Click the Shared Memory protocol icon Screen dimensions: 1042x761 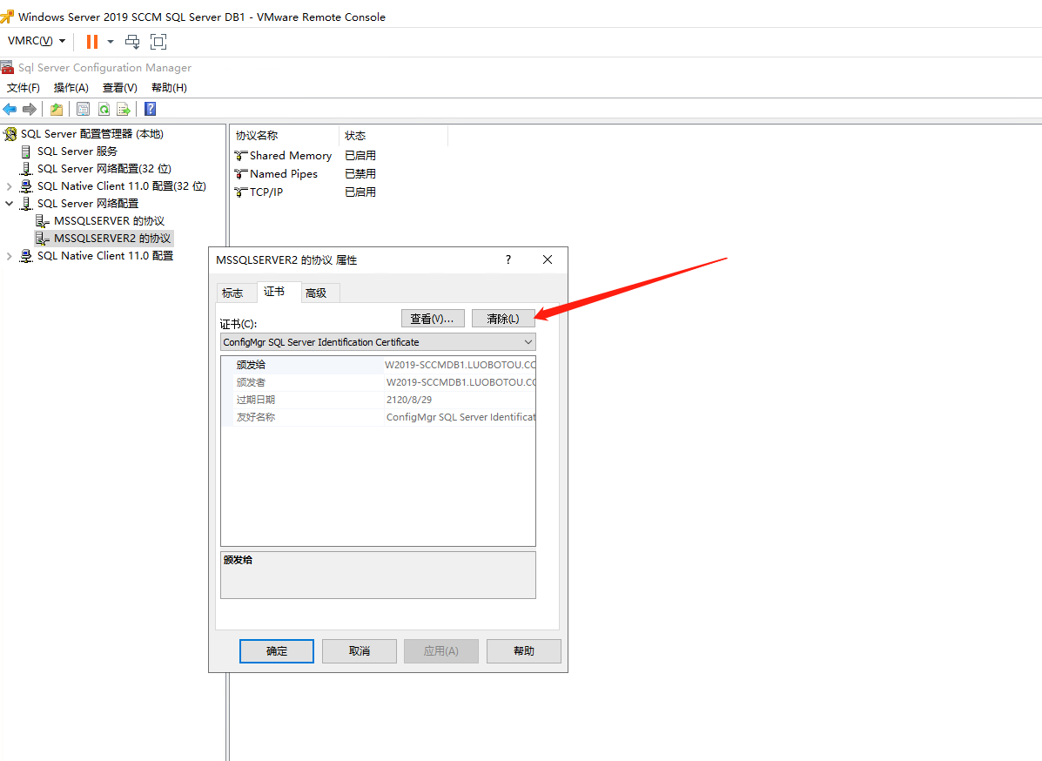tap(240, 156)
